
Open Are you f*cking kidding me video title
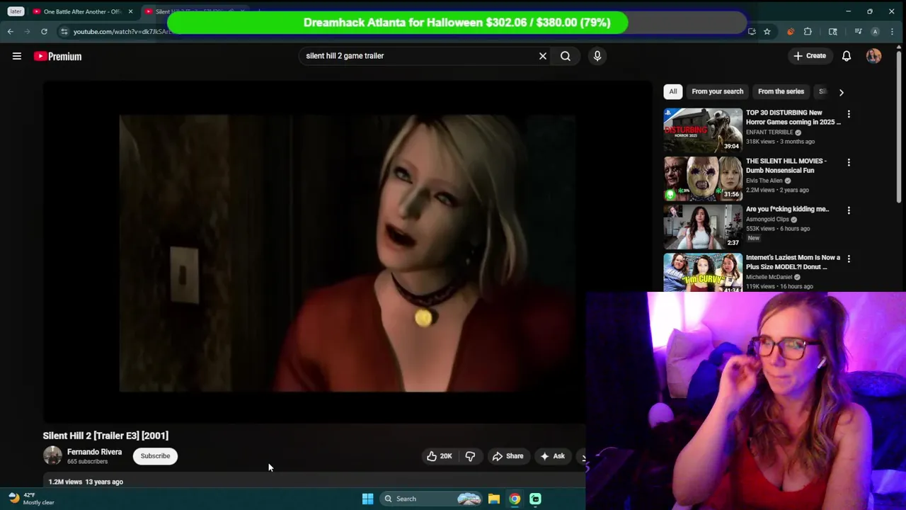787,209
